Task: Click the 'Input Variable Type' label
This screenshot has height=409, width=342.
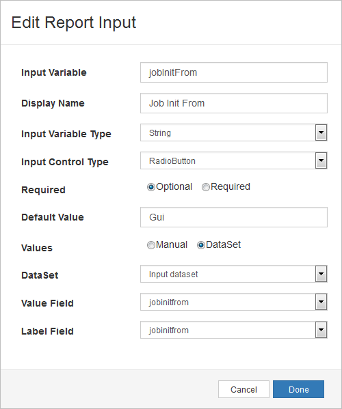Action: [x=66, y=134]
